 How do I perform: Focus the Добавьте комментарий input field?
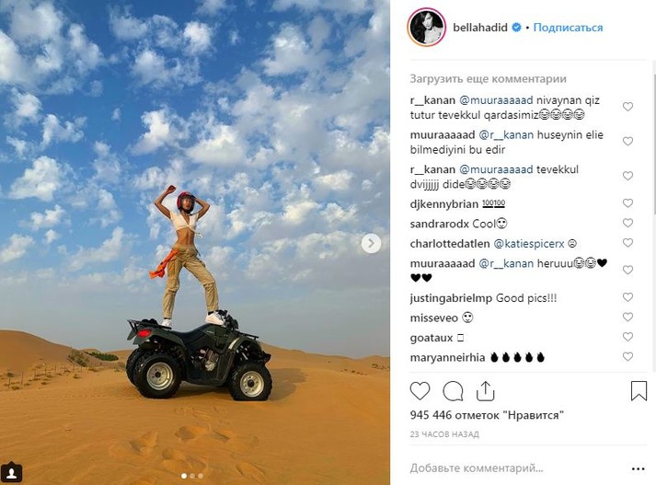click(518, 468)
